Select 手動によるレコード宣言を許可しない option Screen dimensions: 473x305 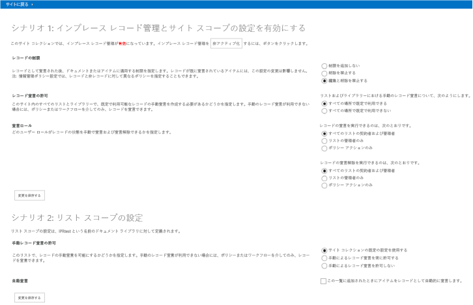[x=324, y=266]
